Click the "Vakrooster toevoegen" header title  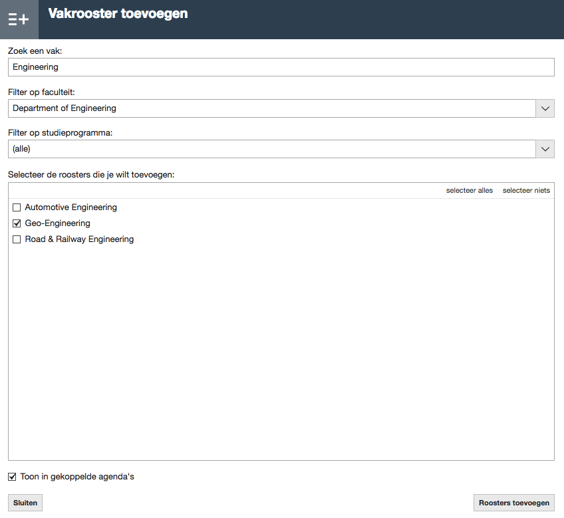click(x=118, y=13)
